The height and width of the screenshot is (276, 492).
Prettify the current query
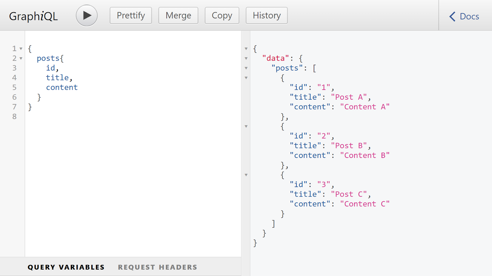click(130, 15)
